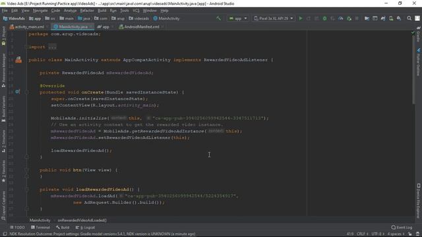Open CRLF line separator selector
Viewport: 422px width, 237px height.
tap(362, 234)
